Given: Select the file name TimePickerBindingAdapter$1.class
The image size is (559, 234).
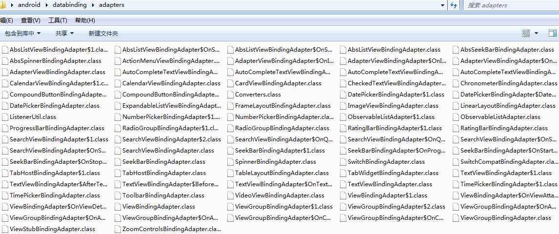Looking at the screenshot, I should 509,184.
